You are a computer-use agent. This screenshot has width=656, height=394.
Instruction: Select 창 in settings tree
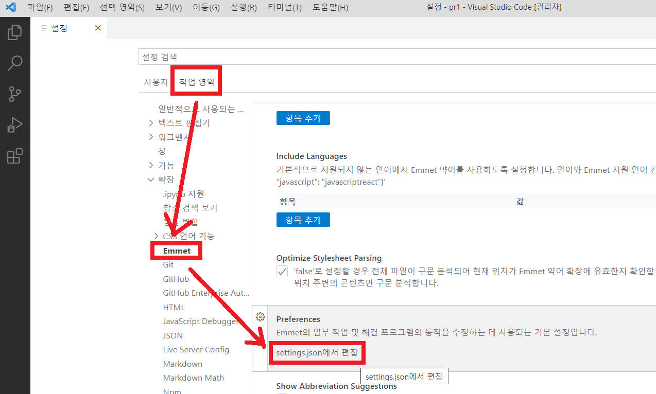coord(162,151)
